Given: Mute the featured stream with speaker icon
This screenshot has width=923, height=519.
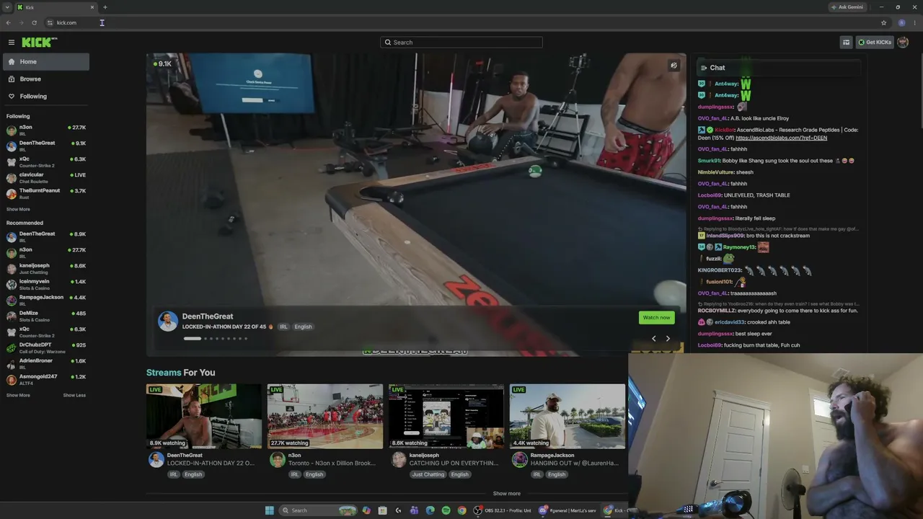Looking at the screenshot, I should (674, 66).
